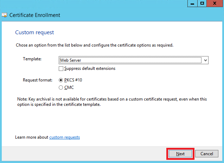Close the Certificate Enrollment wizard
The height and width of the screenshot is (163, 224).
pos(215,4)
